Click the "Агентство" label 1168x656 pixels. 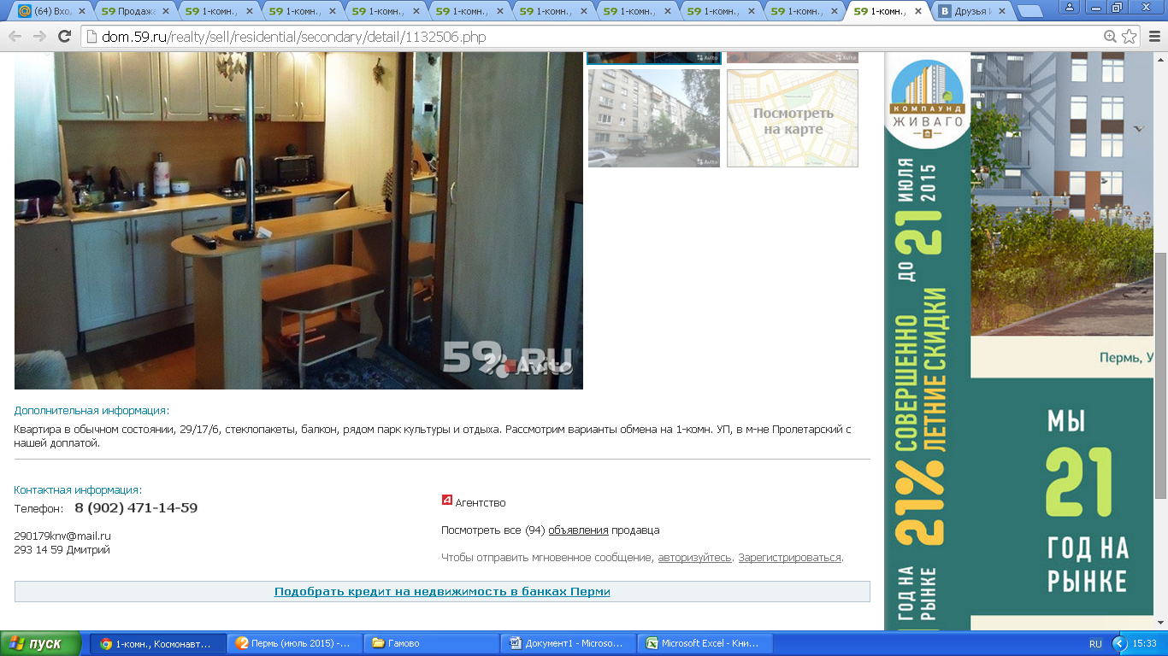point(481,502)
